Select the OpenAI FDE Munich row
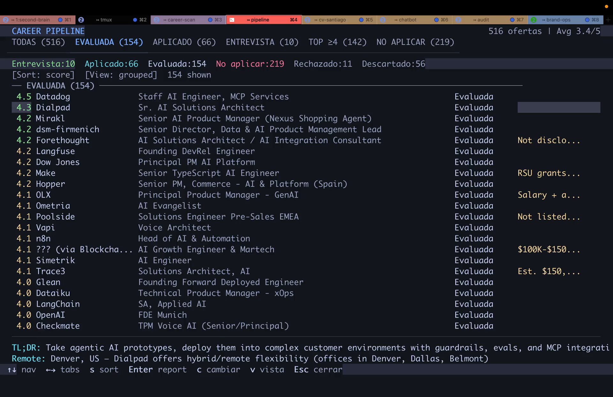 point(162,315)
